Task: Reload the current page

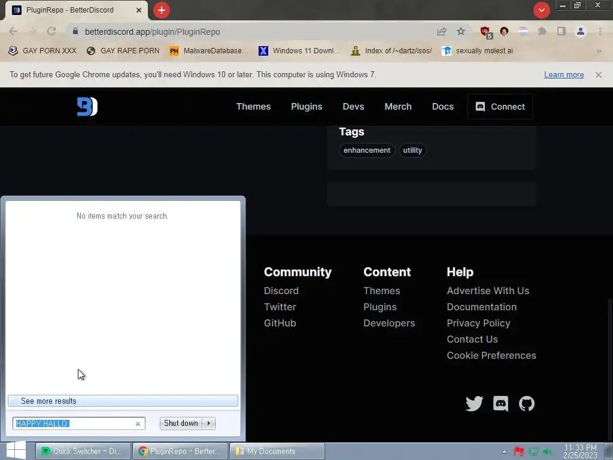Action: click(51, 31)
